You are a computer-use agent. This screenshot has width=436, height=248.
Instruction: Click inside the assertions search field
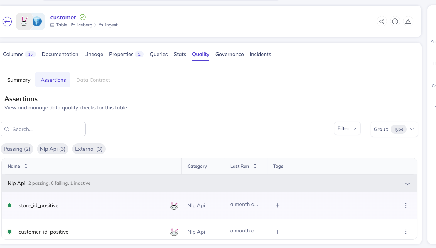coord(43,129)
